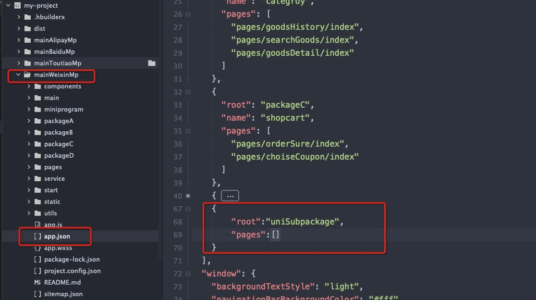Click the folder icon beside mainBaiduMp
This screenshot has width=536, height=300.
(28, 51)
